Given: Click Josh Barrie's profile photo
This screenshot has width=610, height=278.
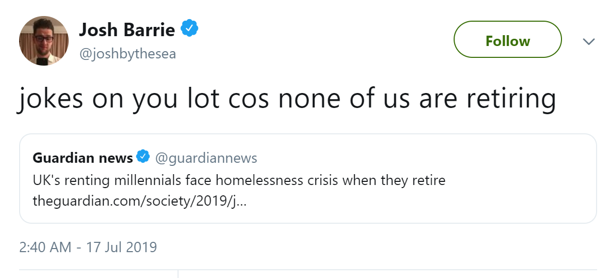Looking at the screenshot, I should tap(44, 41).
